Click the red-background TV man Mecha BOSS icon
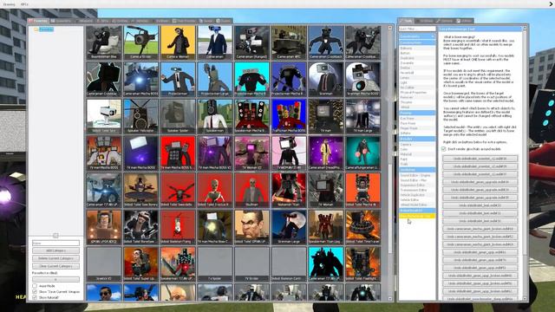 [178, 153]
